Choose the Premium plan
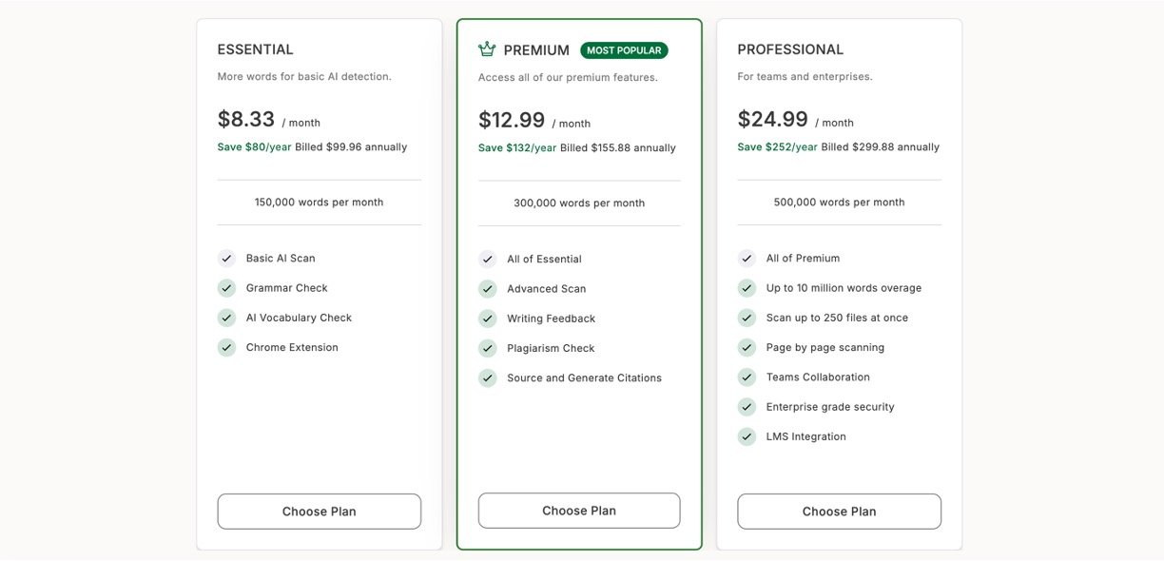1164x561 pixels. pos(579,511)
